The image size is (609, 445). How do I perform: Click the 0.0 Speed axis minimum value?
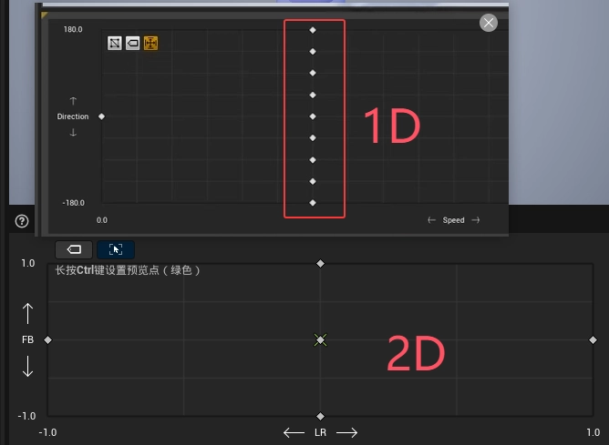(102, 220)
